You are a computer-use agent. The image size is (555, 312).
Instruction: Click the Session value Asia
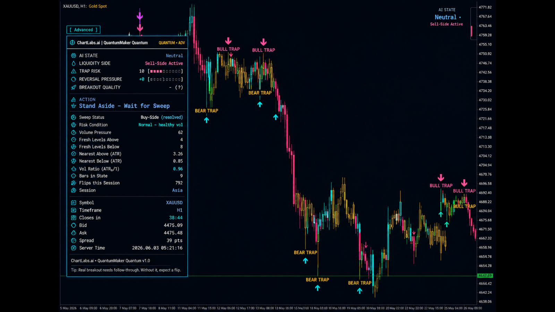[x=177, y=190]
